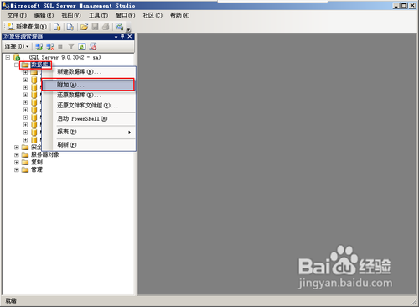Select the highlighted 数据库 tree item

[40, 65]
